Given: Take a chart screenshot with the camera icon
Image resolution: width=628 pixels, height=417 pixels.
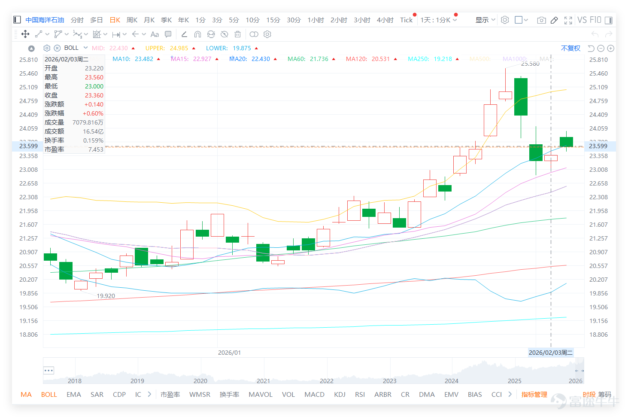Looking at the screenshot, I should 542,20.
